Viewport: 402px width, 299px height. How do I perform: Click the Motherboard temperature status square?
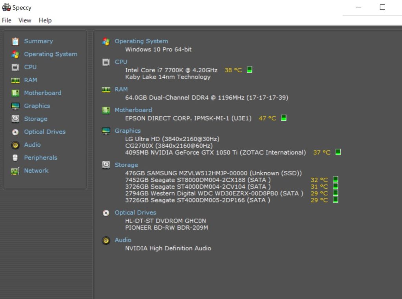point(283,118)
